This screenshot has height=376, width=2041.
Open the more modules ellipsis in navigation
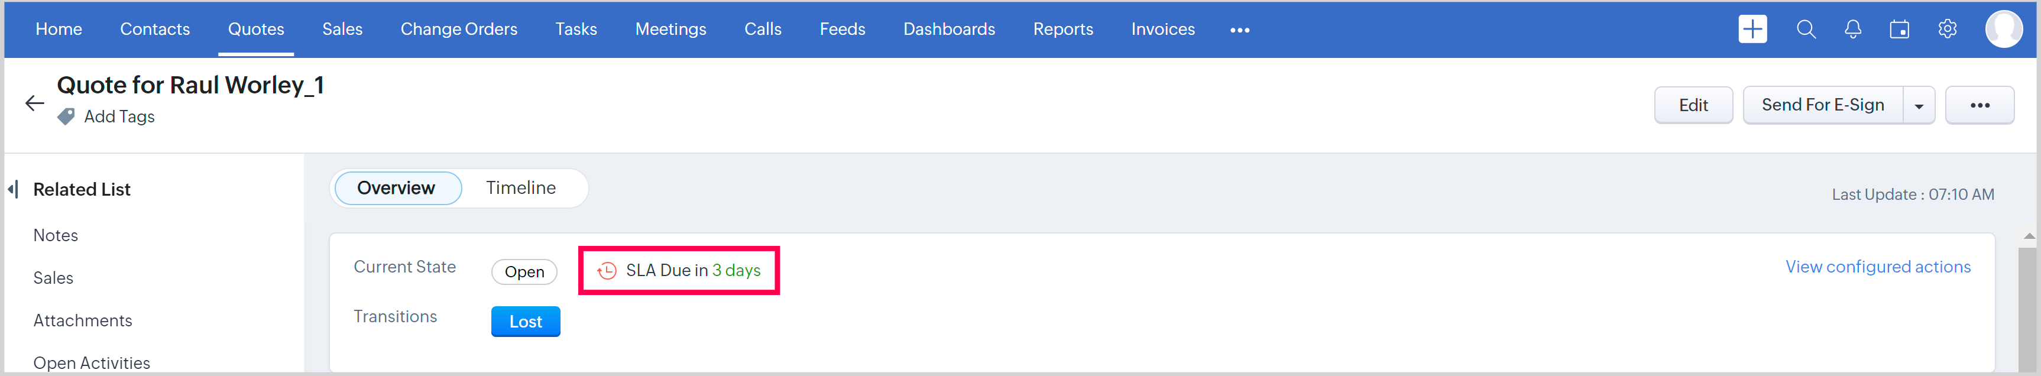[1239, 30]
